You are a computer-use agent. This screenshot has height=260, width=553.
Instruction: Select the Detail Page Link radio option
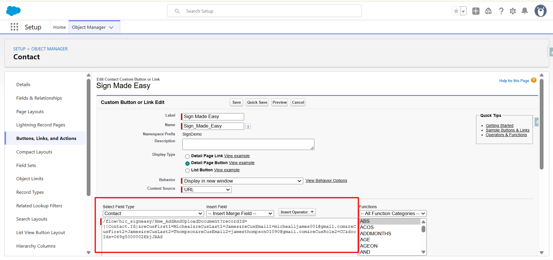pyautogui.click(x=187, y=156)
